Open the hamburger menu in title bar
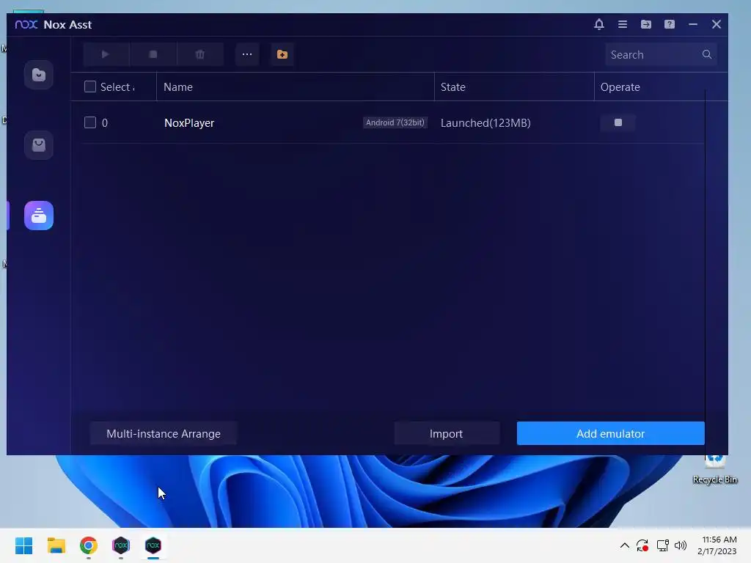Image resolution: width=751 pixels, height=563 pixels. (x=622, y=24)
